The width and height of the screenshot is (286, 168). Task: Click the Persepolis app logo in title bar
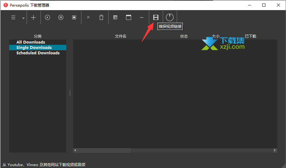[x=6, y=5]
